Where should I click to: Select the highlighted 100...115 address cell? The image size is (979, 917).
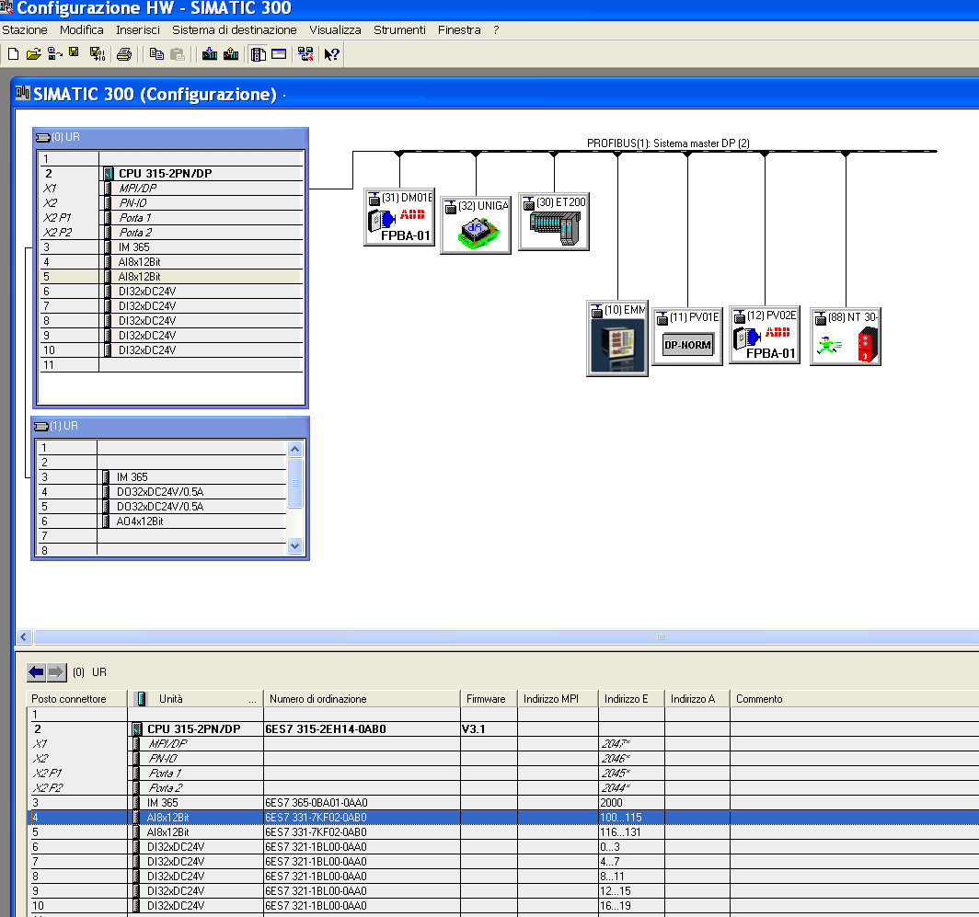click(631, 818)
